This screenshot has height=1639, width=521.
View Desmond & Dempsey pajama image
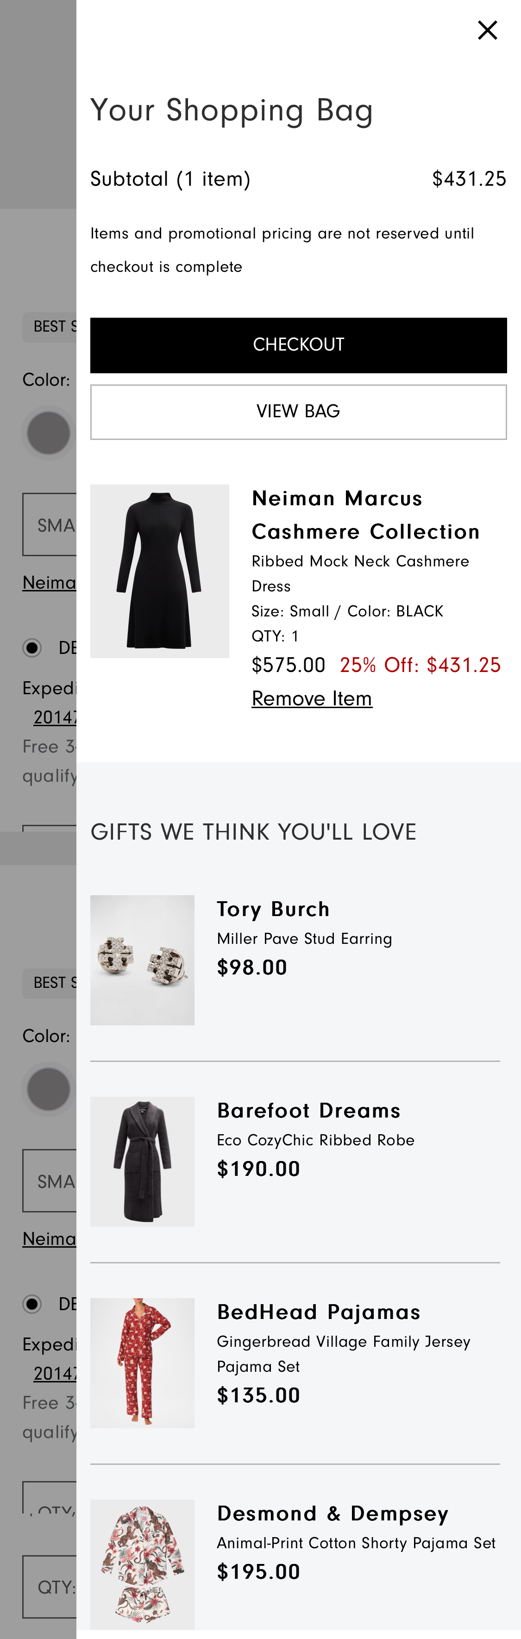pyautogui.click(x=143, y=1564)
